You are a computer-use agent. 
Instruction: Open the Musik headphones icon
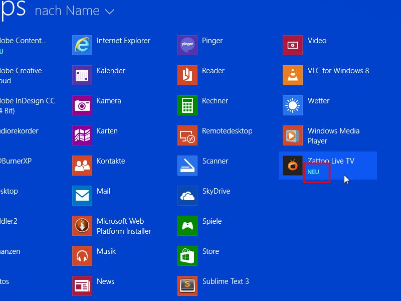click(82, 256)
